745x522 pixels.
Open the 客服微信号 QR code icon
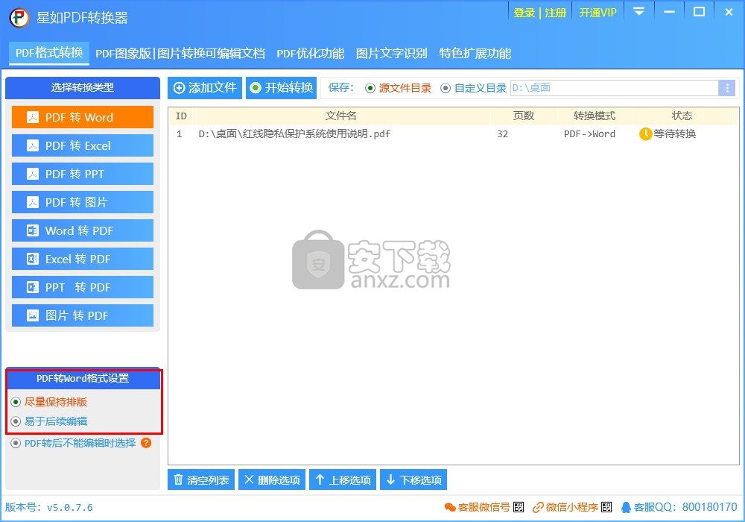[519, 507]
